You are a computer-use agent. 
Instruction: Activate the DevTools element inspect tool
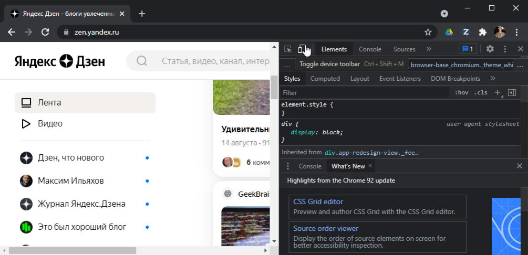288,49
